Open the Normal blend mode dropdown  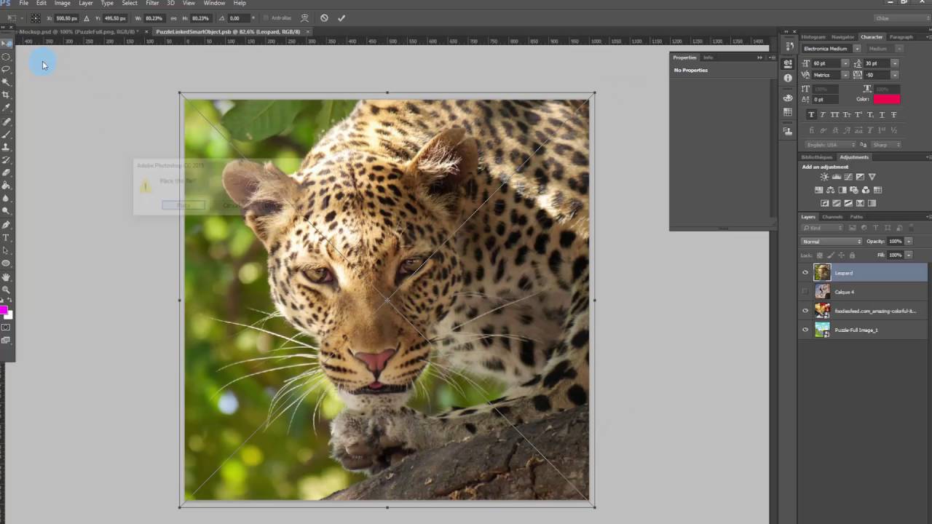(x=832, y=241)
